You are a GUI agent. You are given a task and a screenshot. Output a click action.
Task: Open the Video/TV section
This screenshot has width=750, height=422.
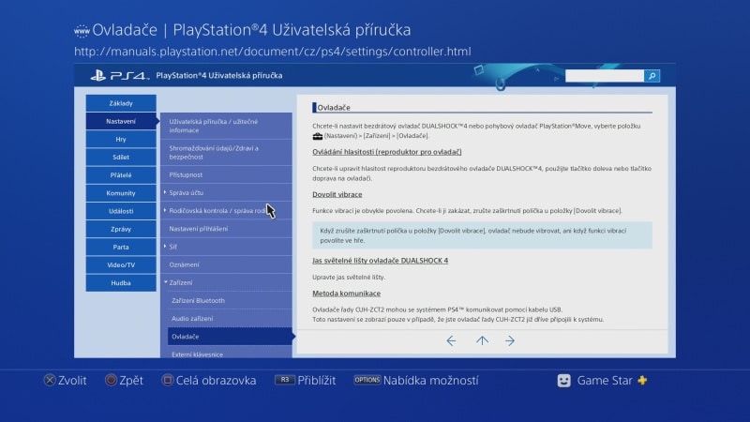121,264
